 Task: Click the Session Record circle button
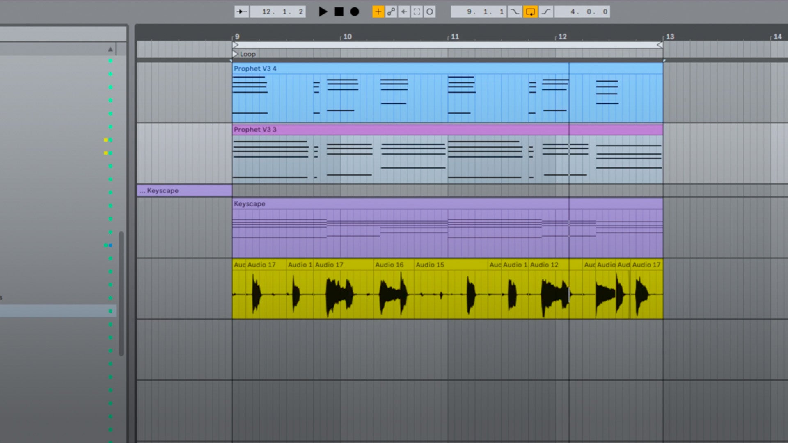(430, 12)
